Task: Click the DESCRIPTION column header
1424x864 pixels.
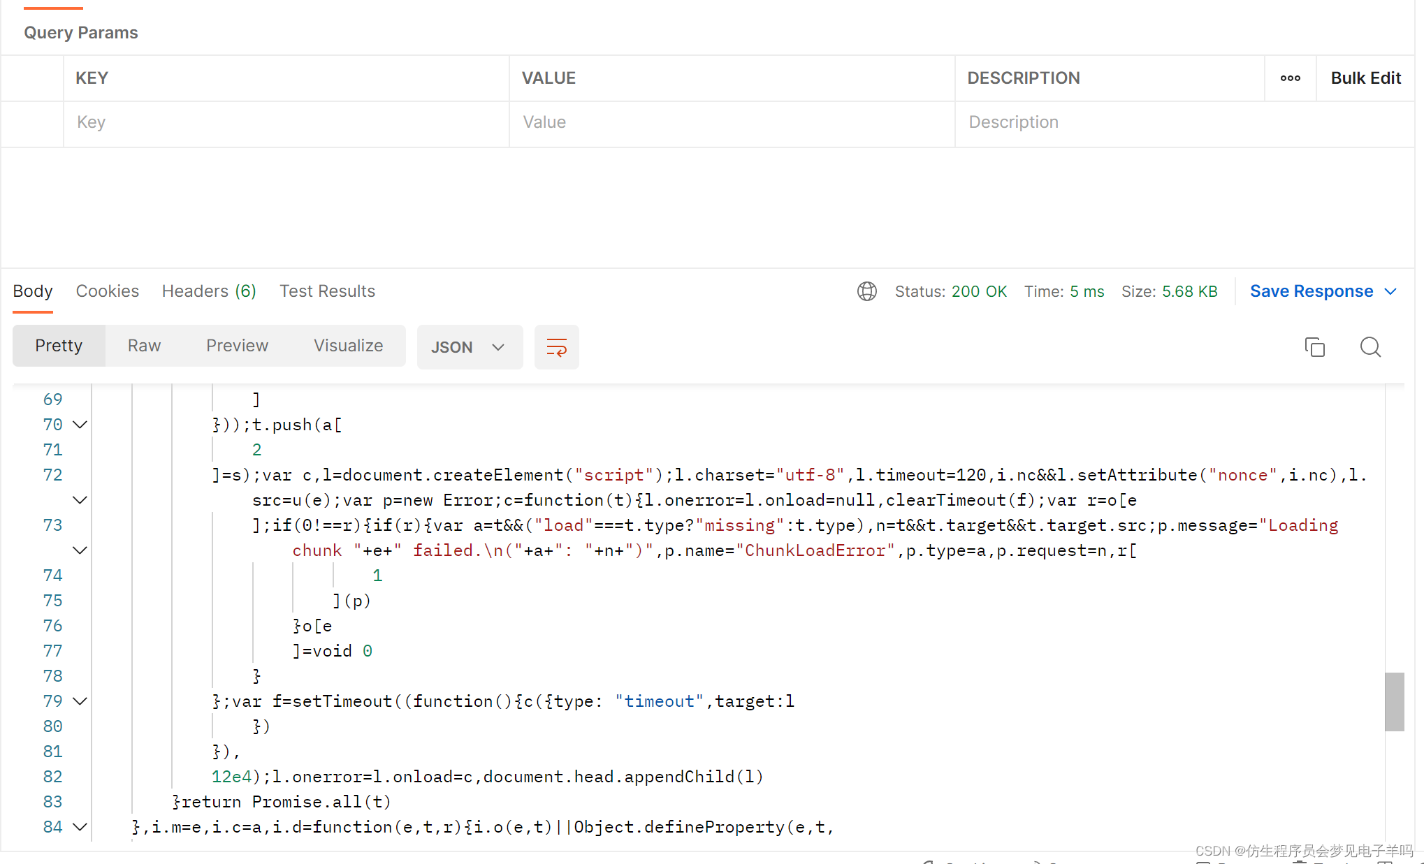Action: click(1023, 78)
